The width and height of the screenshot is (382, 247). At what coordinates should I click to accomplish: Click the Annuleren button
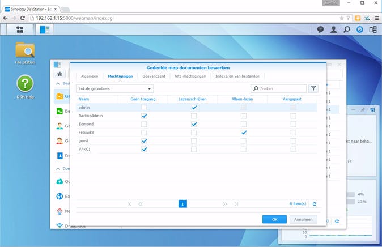pyautogui.click(x=303, y=219)
